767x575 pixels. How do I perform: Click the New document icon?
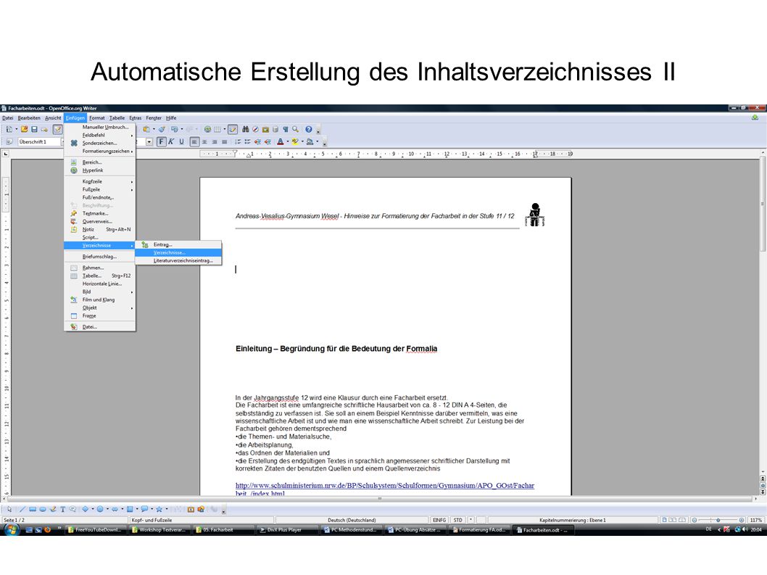pos(9,129)
